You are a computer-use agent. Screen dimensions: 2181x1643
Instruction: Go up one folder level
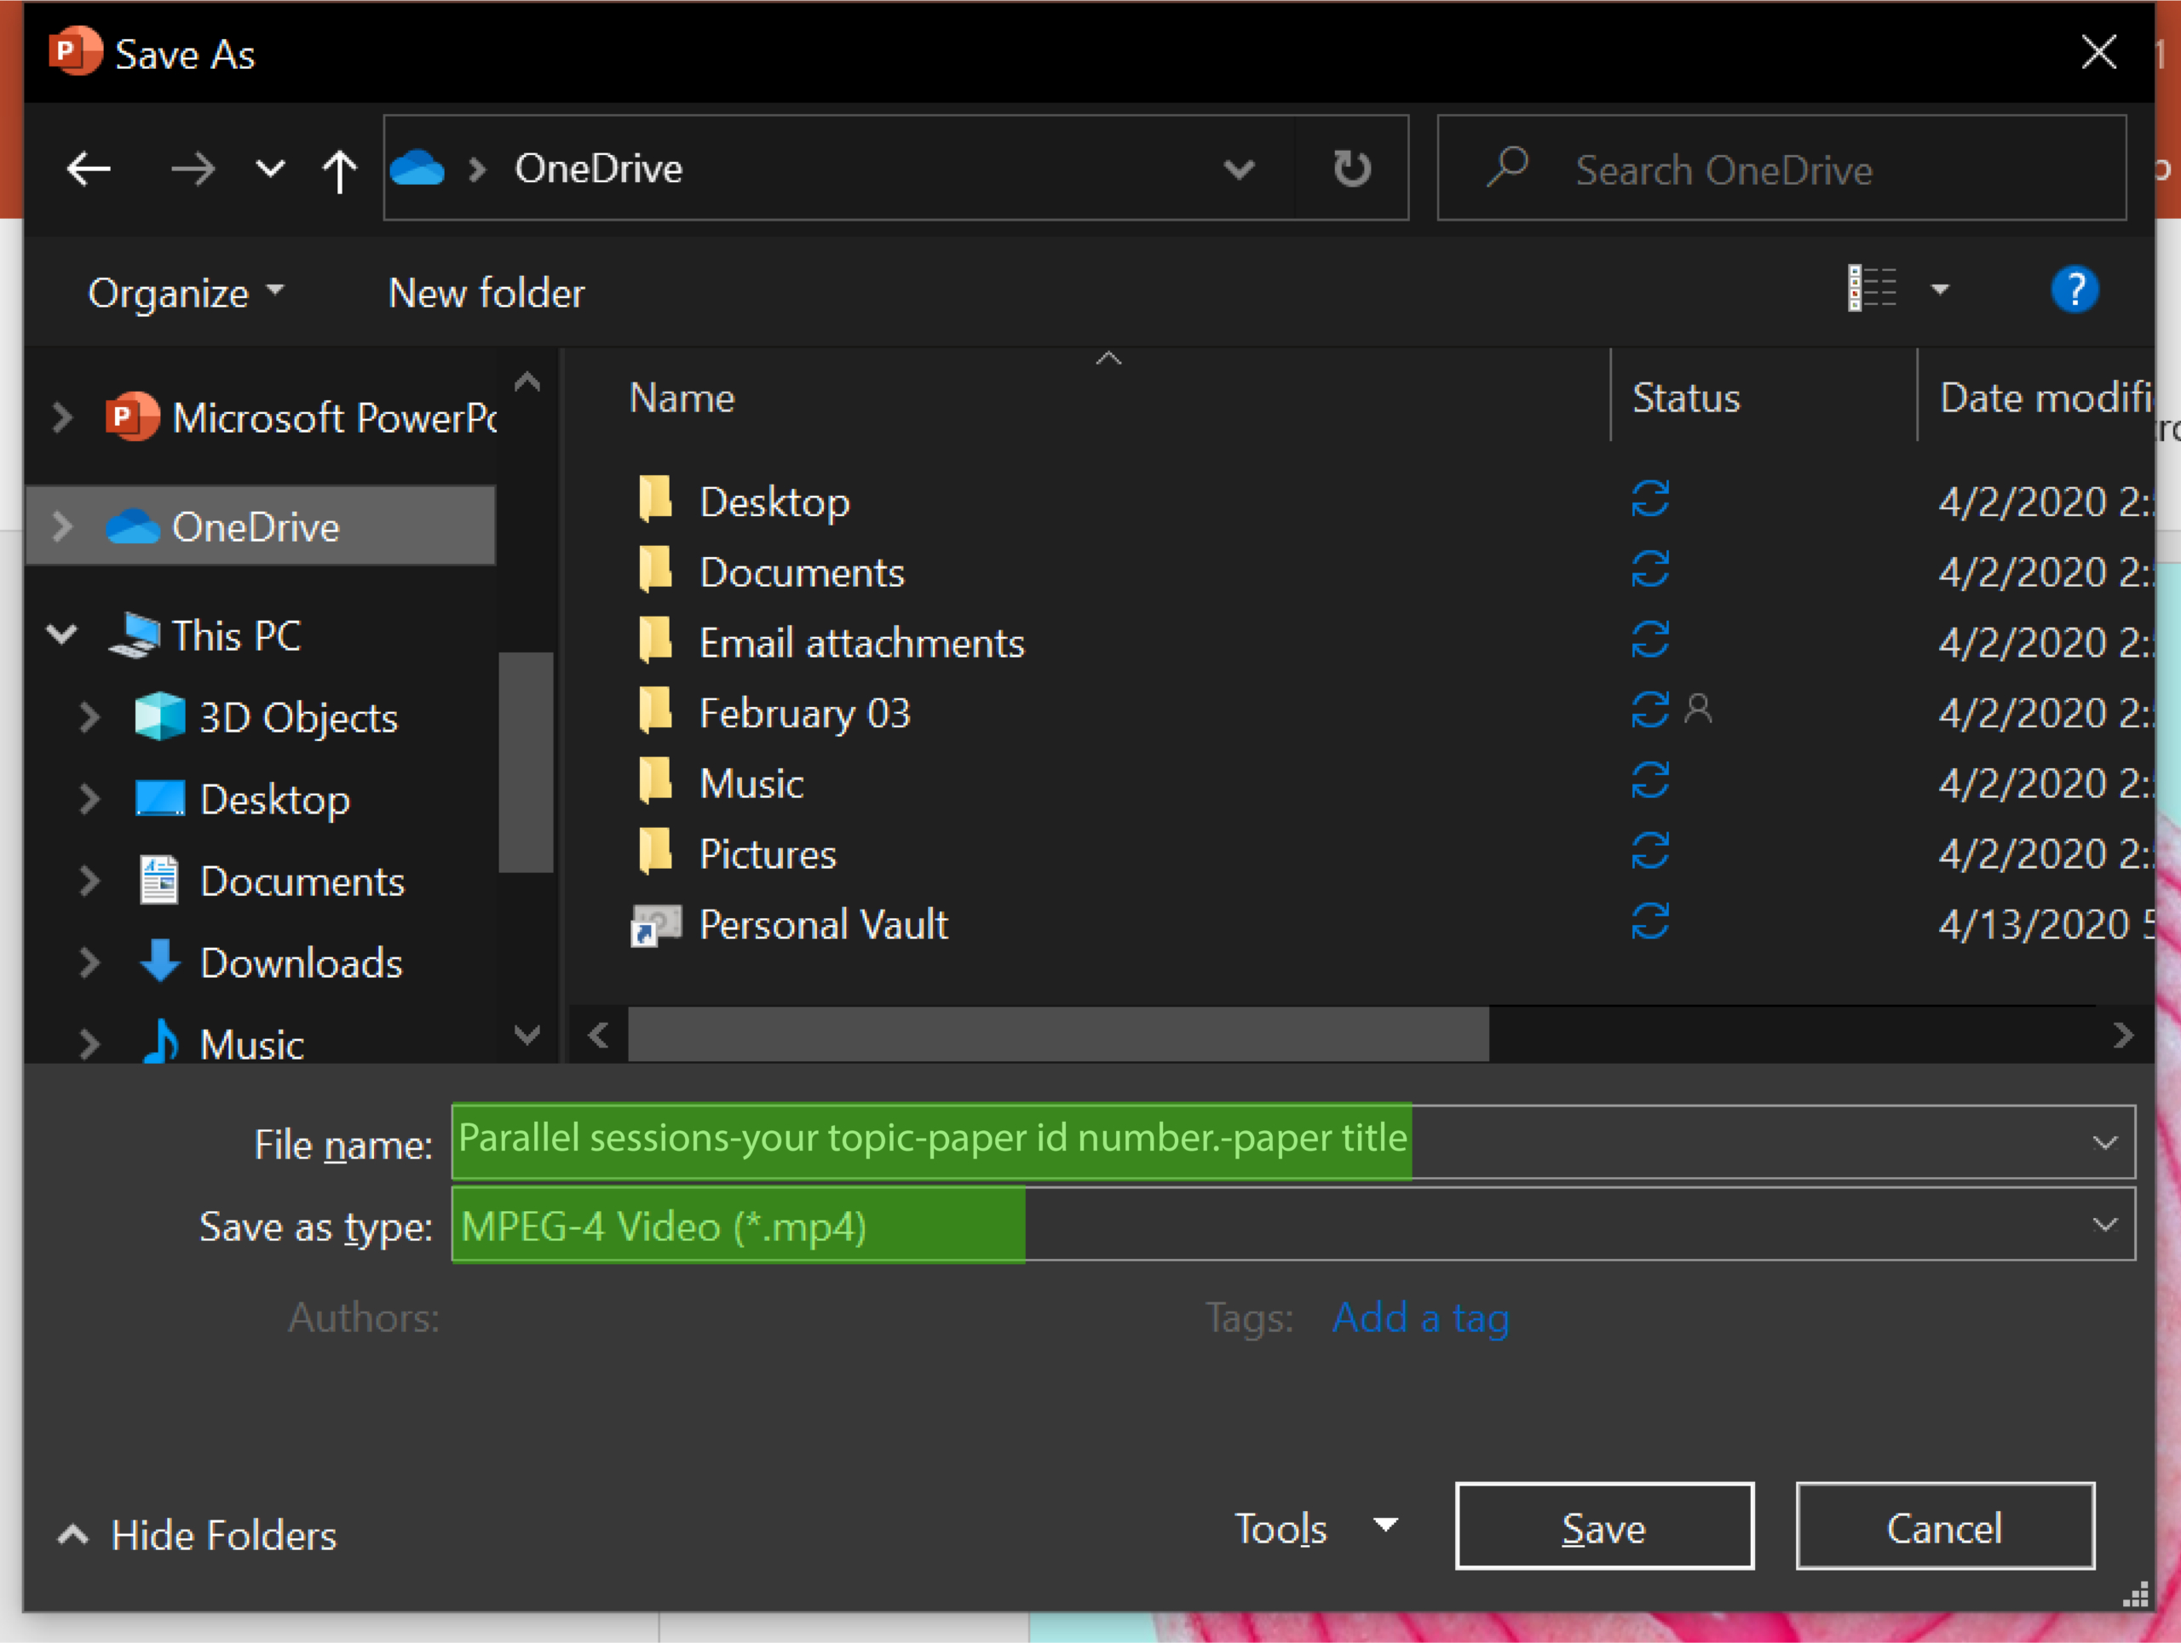pos(339,170)
